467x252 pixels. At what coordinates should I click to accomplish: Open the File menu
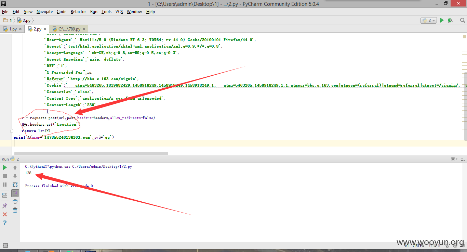tap(5, 12)
